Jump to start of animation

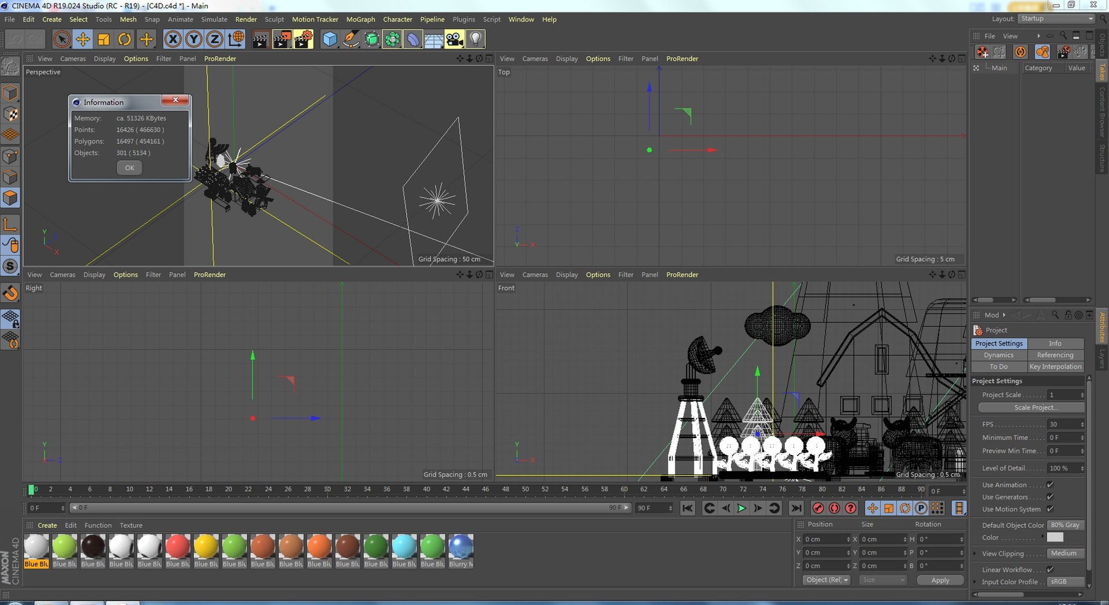pos(687,508)
